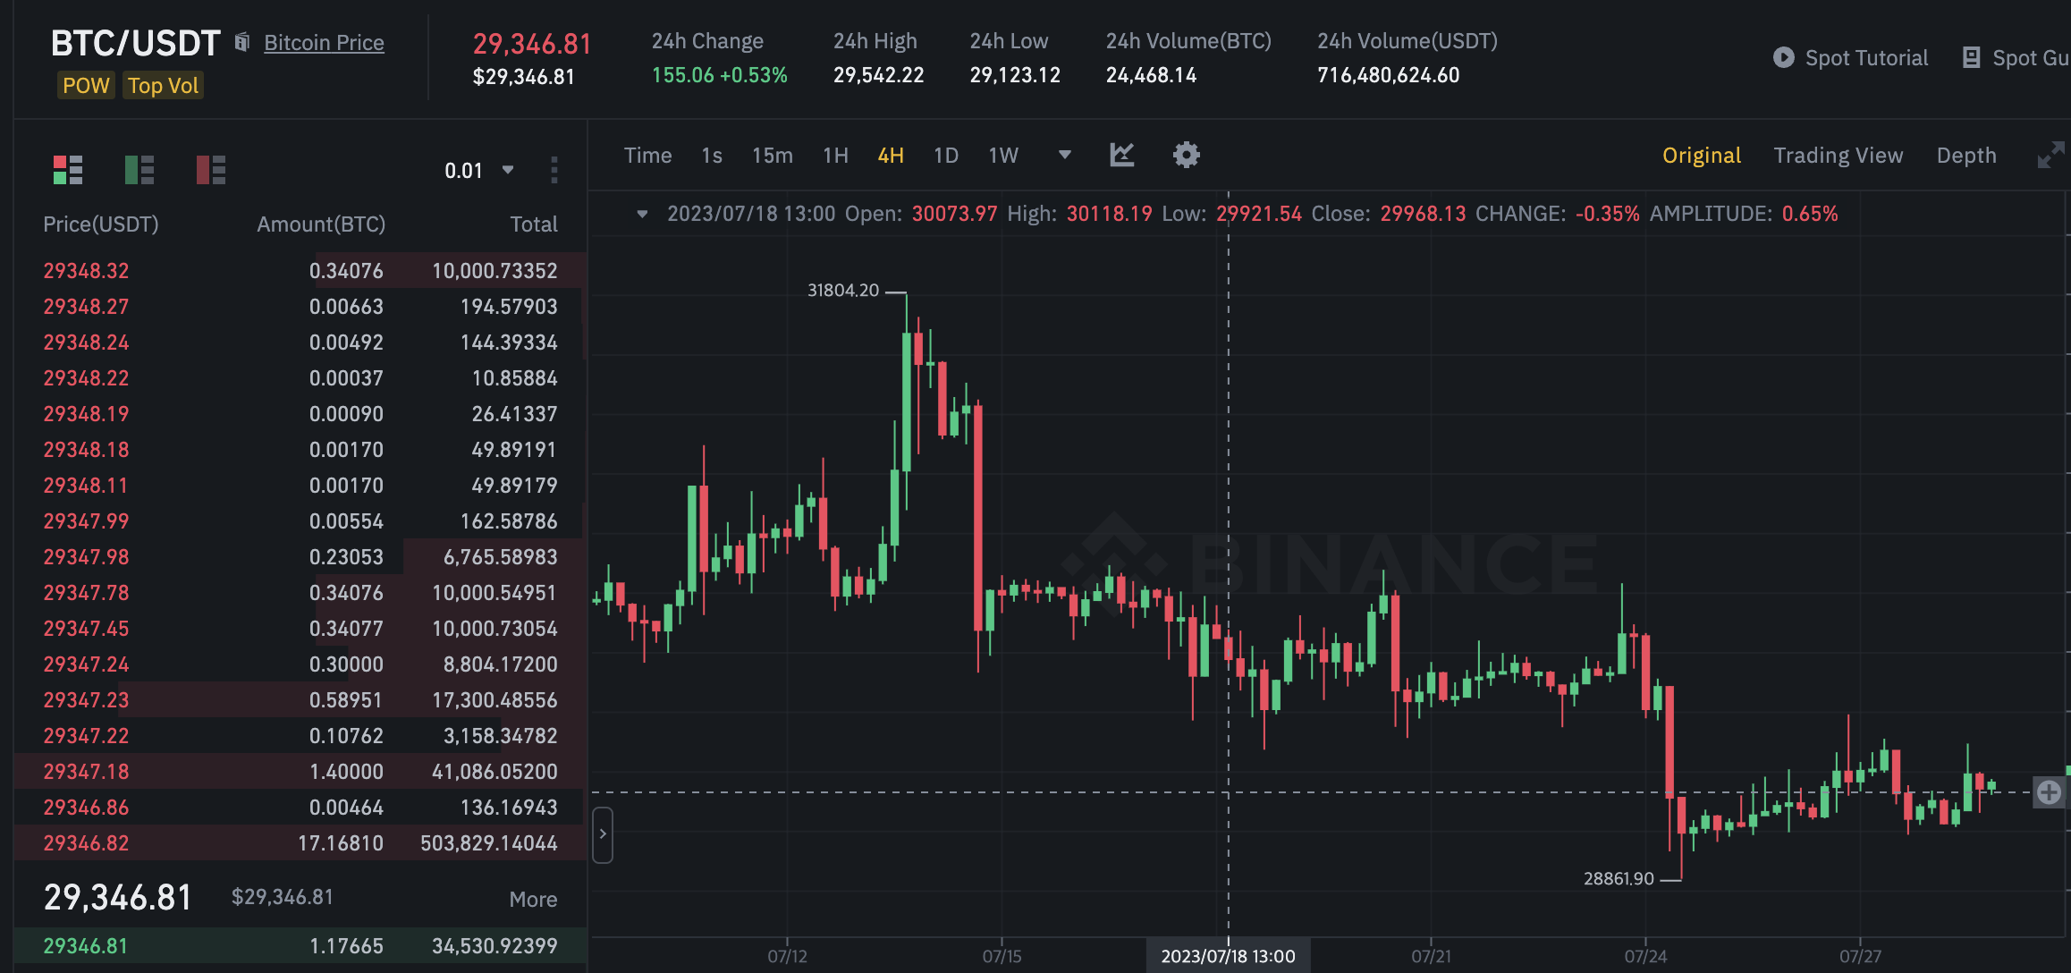The height and width of the screenshot is (973, 2071).
Task: Select the 1W time interval
Action: click(1002, 156)
